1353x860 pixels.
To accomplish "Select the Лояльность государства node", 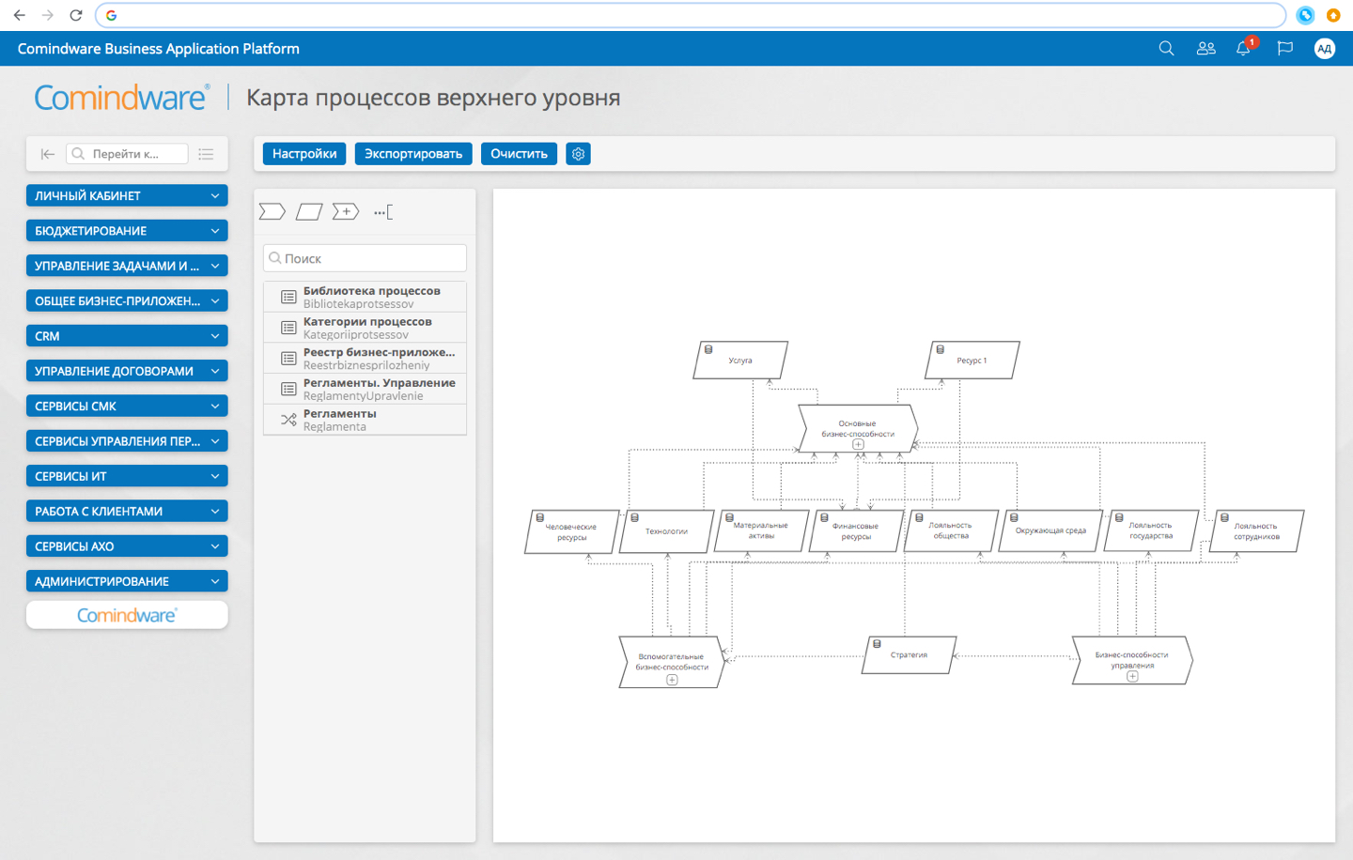I will coord(1151,530).
